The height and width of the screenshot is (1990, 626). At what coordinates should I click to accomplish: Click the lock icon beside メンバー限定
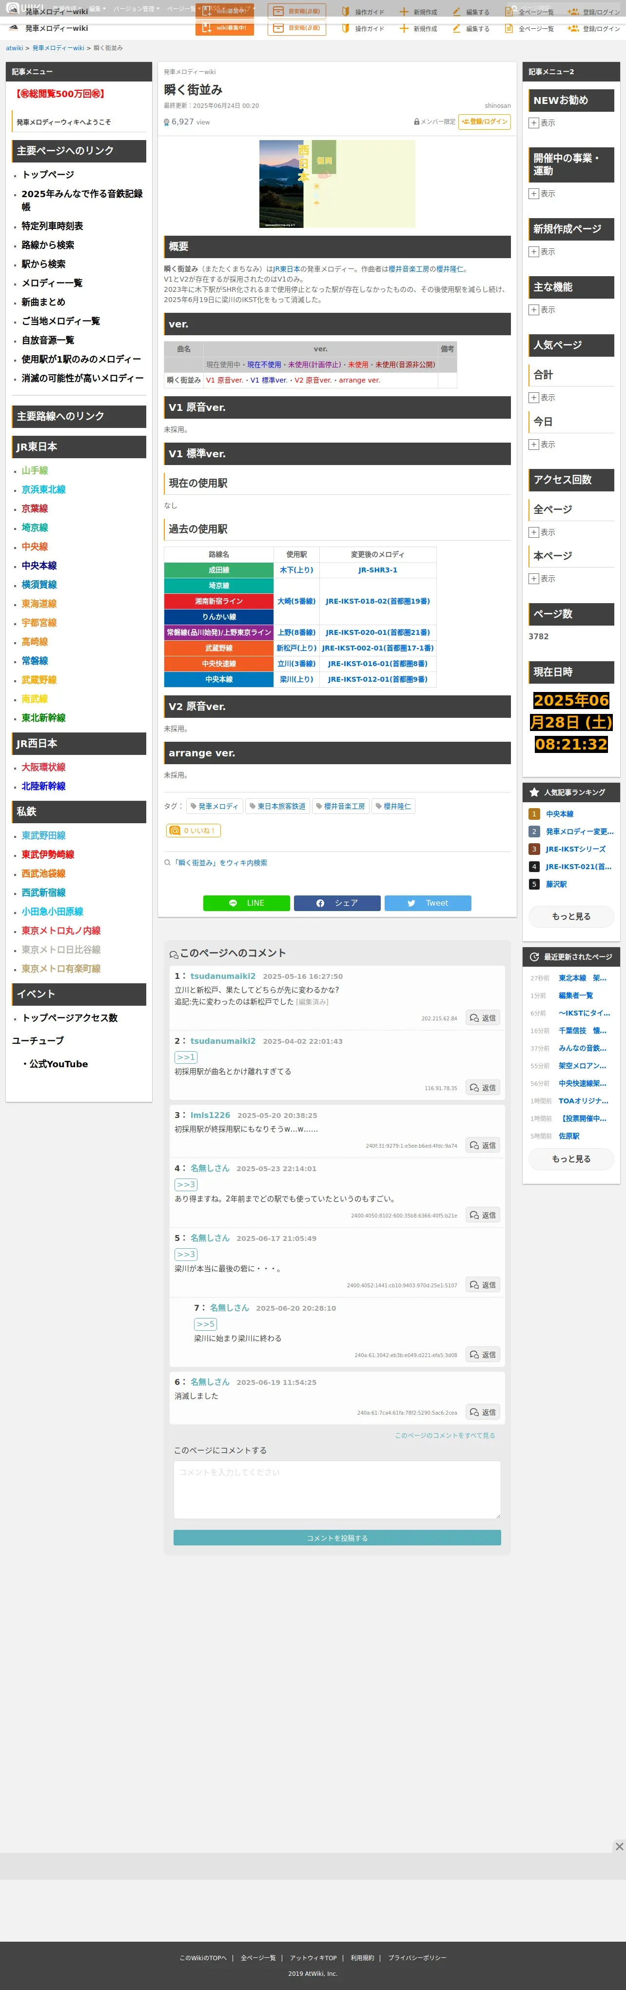(417, 122)
